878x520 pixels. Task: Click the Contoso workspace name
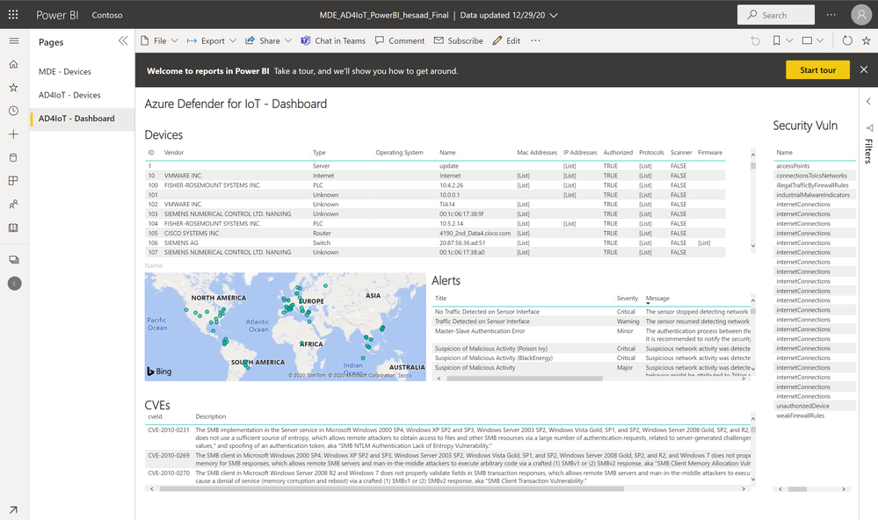point(107,15)
